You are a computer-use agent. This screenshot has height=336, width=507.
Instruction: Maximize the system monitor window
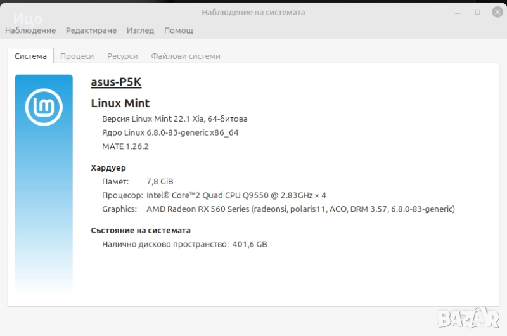[x=477, y=12]
